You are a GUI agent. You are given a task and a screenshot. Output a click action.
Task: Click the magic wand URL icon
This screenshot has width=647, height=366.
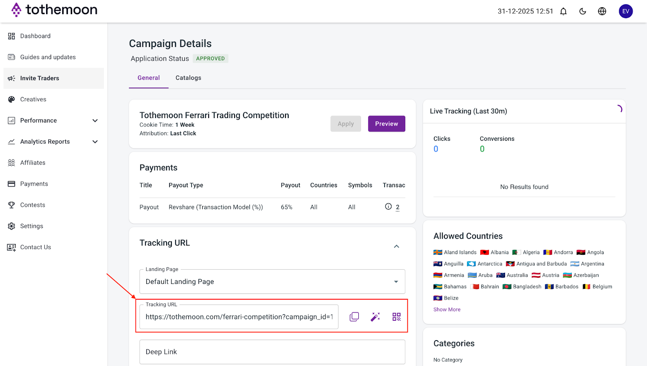pyautogui.click(x=375, y=317)
